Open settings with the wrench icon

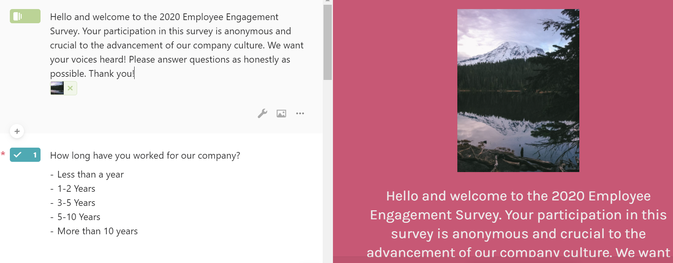[x=263, y=113]
